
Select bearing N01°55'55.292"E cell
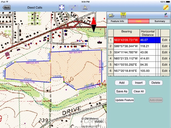coord(127,65)
